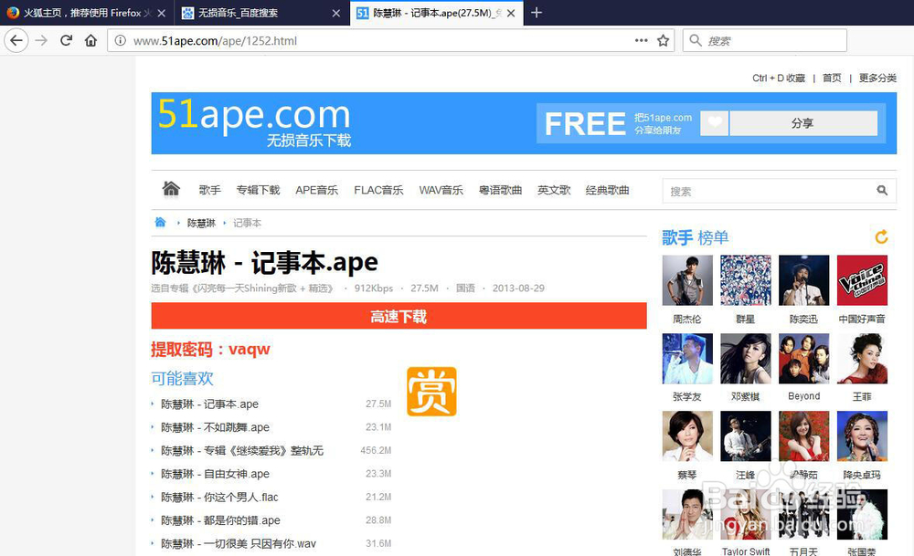914x556 pixels.
Task: Open 粤语歌曲 navigation item
Action: click(500, 190)
